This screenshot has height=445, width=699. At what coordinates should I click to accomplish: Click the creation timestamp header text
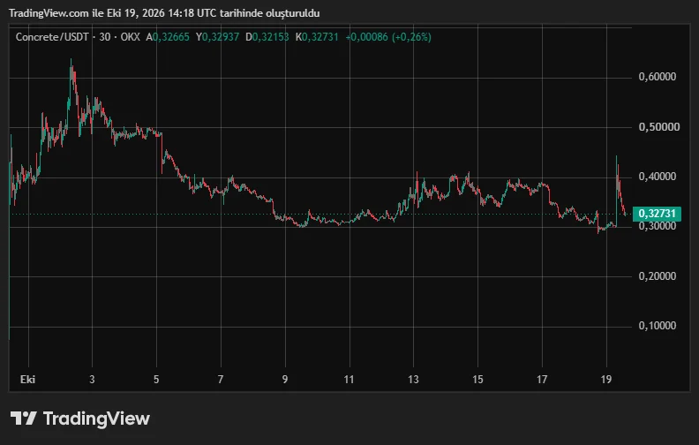point(164,13)
